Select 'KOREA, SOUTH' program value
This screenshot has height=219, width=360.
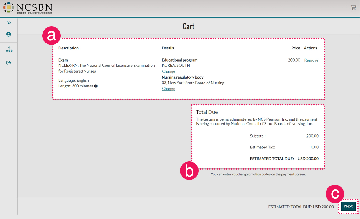(176, 65)
